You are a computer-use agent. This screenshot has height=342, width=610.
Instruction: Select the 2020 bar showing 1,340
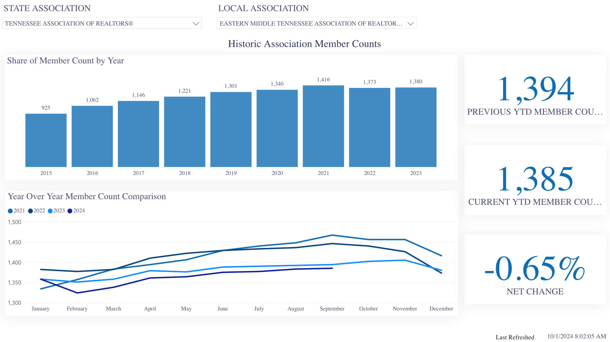click(277, 128)
